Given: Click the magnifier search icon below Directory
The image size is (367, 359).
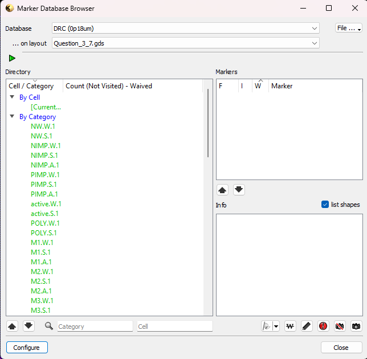Looking at the screenshot, I should tap(48, 326).
